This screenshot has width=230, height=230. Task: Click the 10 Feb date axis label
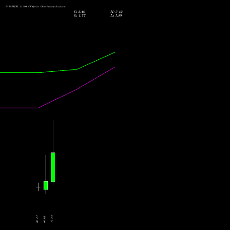click(x=52, y=218)
